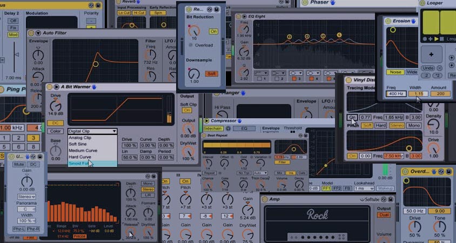Select FF2 compressor model
Viewport: 456px width, 243px height.
pyautogui.click(x=337, y=188)
